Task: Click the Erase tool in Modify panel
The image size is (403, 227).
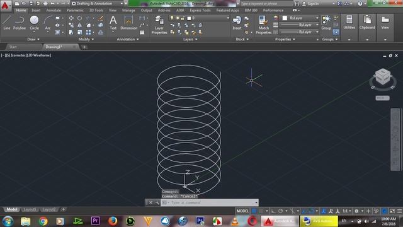Action: (101, 18)
